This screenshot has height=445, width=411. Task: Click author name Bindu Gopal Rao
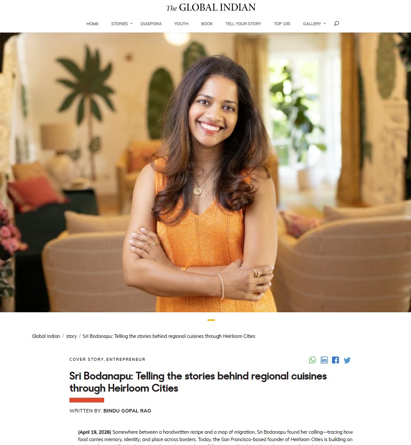coord(127,411)
